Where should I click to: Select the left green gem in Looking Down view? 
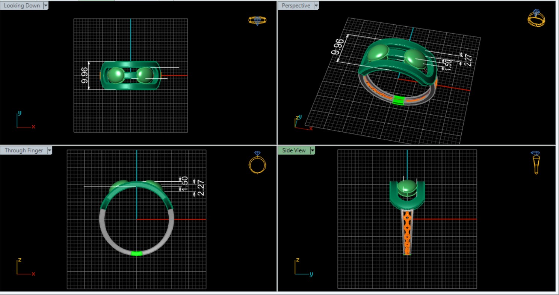(x=116, y=75)
